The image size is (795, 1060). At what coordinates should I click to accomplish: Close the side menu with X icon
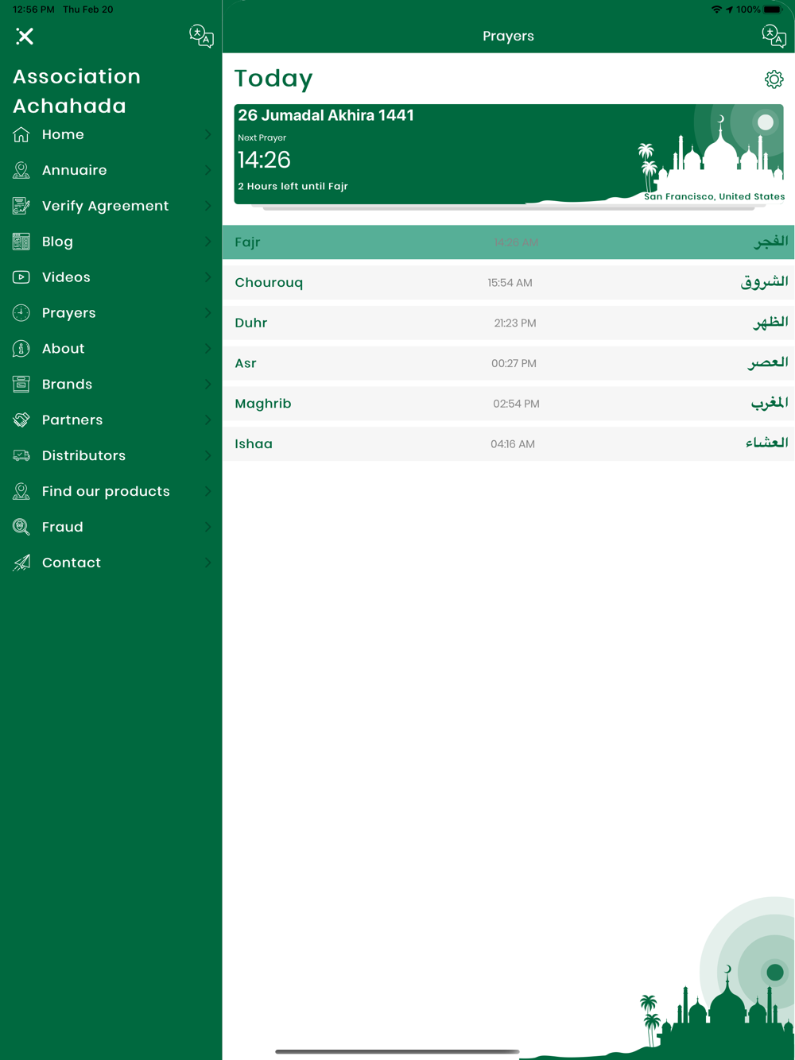click(25, 36)
